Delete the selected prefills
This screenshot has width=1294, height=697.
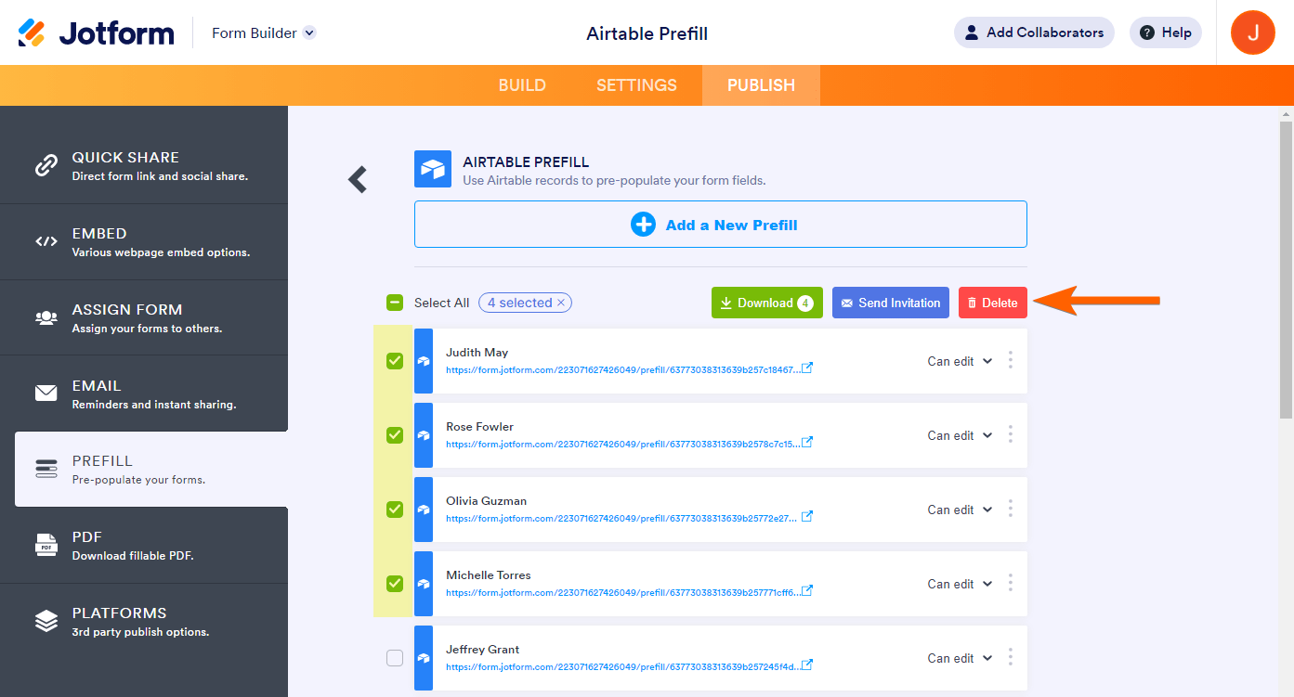point(993,303)
